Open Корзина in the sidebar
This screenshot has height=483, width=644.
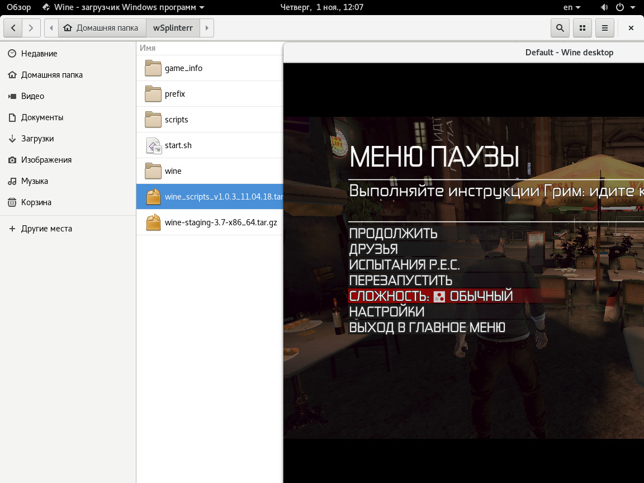click(x=68, y=202)
